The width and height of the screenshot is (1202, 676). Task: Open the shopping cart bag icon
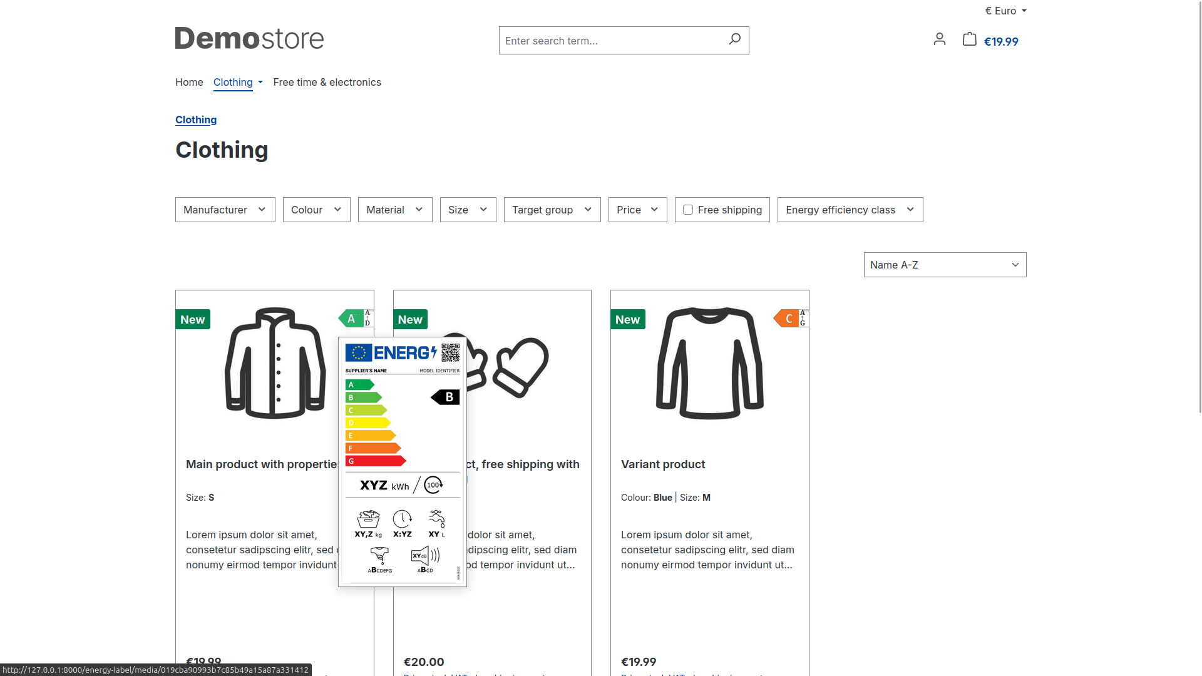click(969, 39)
